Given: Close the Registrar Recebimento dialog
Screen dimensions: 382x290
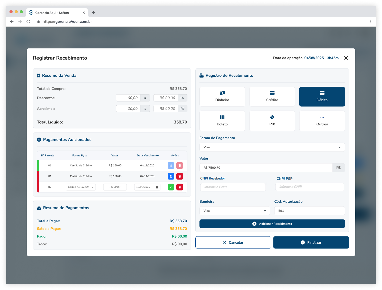Looking at the screenshot, I should coord(346,58).
